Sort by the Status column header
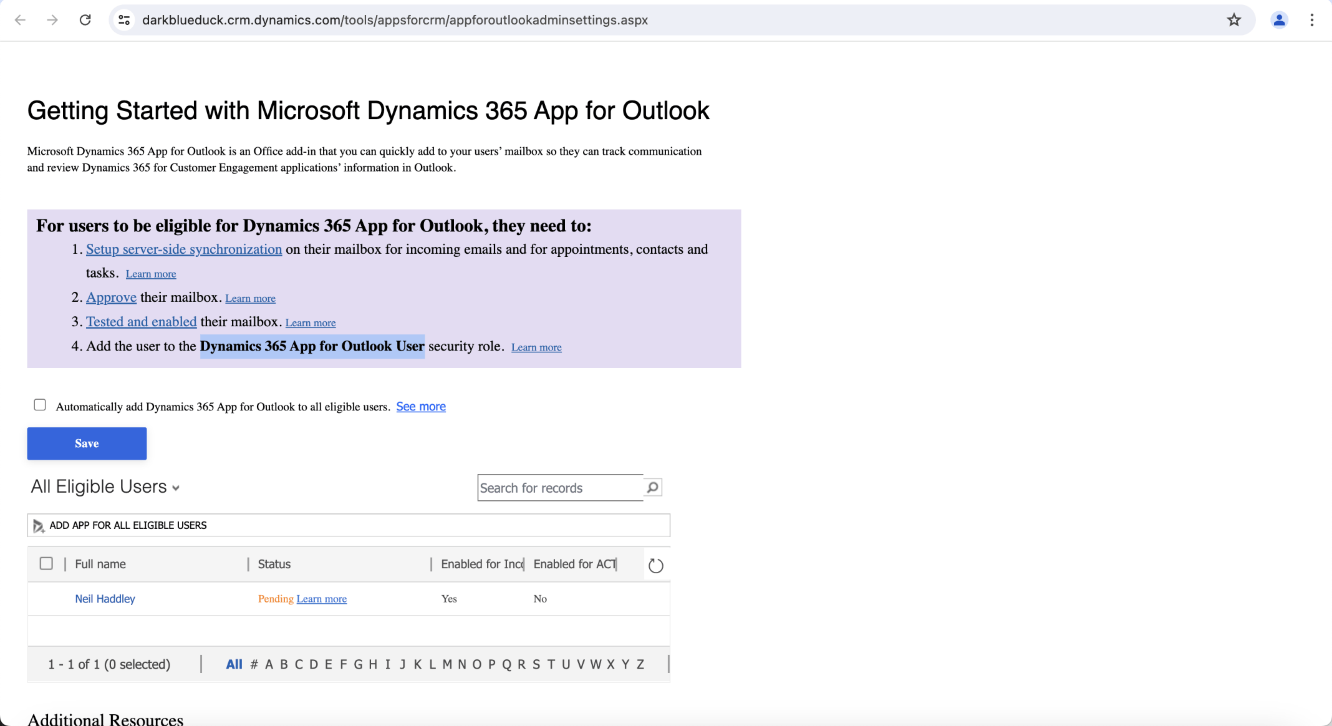This screenshot has height=726, width=1332. click(x=274, y=564)
